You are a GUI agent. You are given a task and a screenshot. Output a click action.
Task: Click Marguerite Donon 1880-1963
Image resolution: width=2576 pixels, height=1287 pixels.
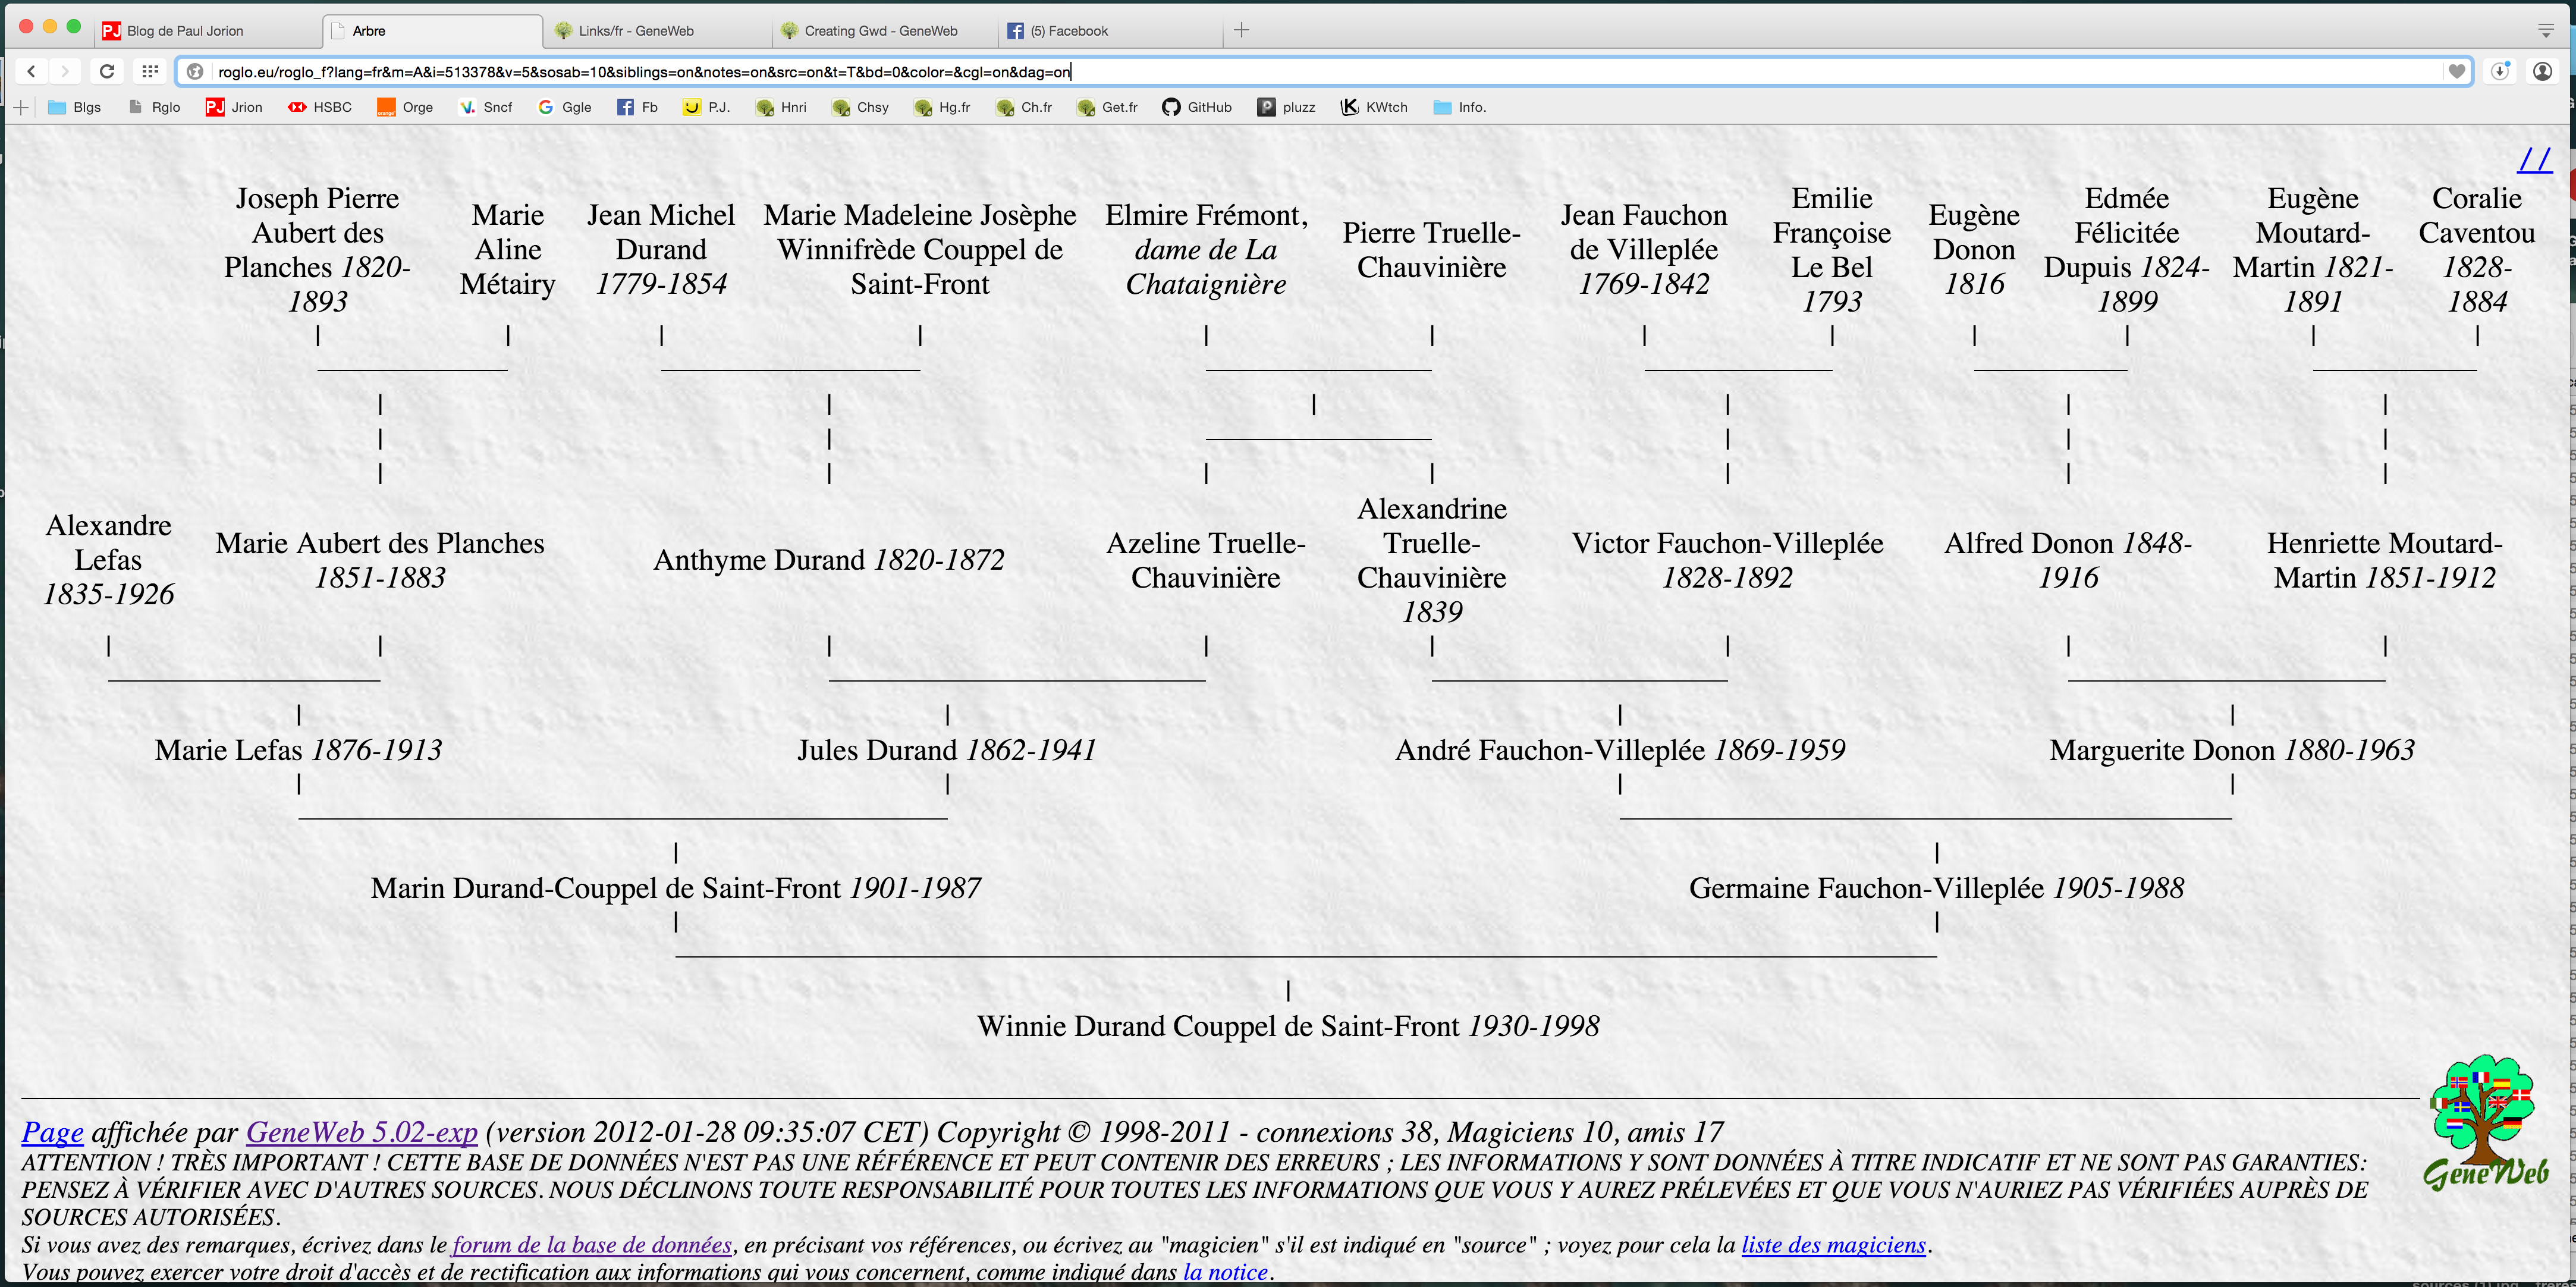pos(2232,750)
